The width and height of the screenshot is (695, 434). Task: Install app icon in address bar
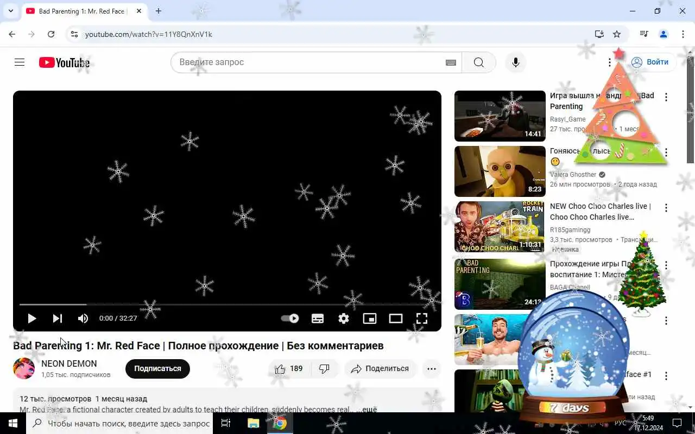[599, 34]
